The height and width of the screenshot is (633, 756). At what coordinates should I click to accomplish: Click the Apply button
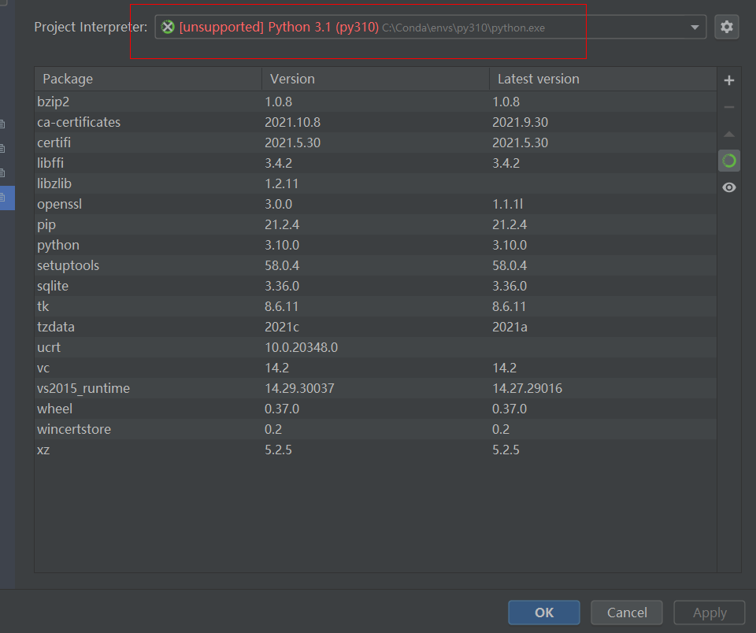point(710,613)
